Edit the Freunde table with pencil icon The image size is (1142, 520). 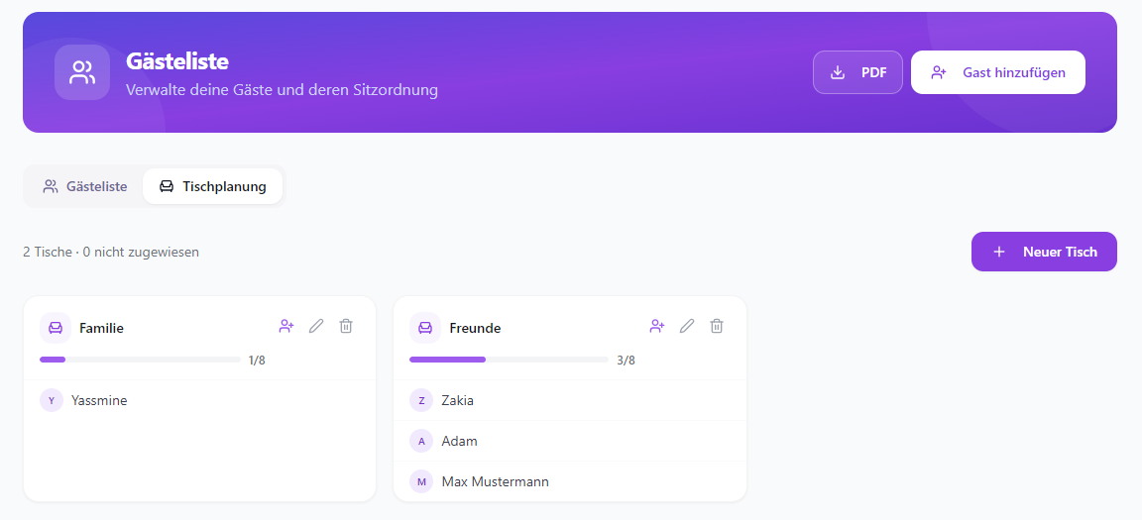687,326
